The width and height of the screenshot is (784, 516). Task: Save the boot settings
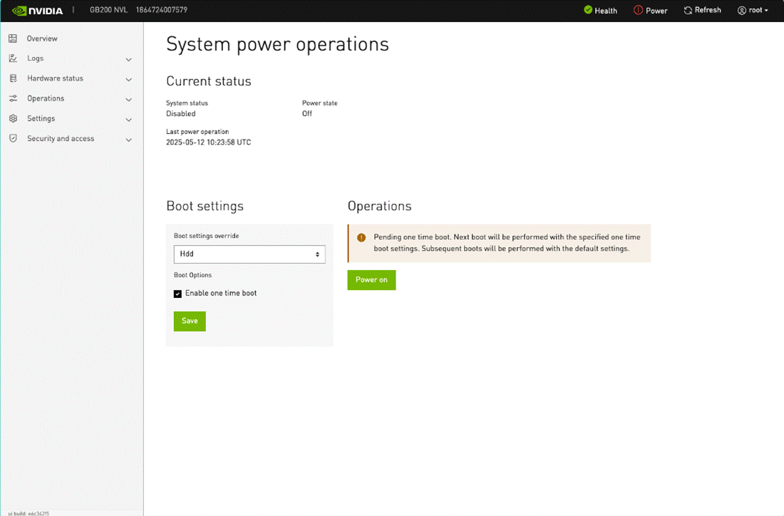pos(190,321)
